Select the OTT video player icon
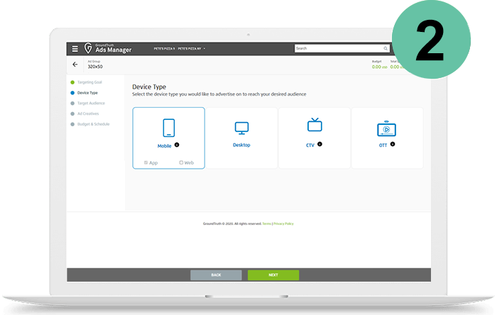This screenshot has height=315, width=497. (386, 128)
